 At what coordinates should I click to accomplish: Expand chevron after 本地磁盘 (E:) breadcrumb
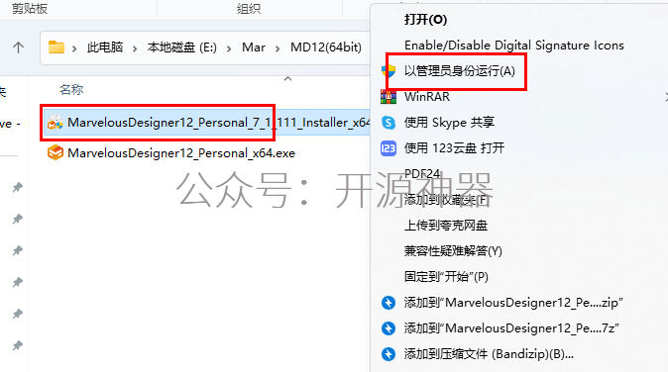pos(229,48)
